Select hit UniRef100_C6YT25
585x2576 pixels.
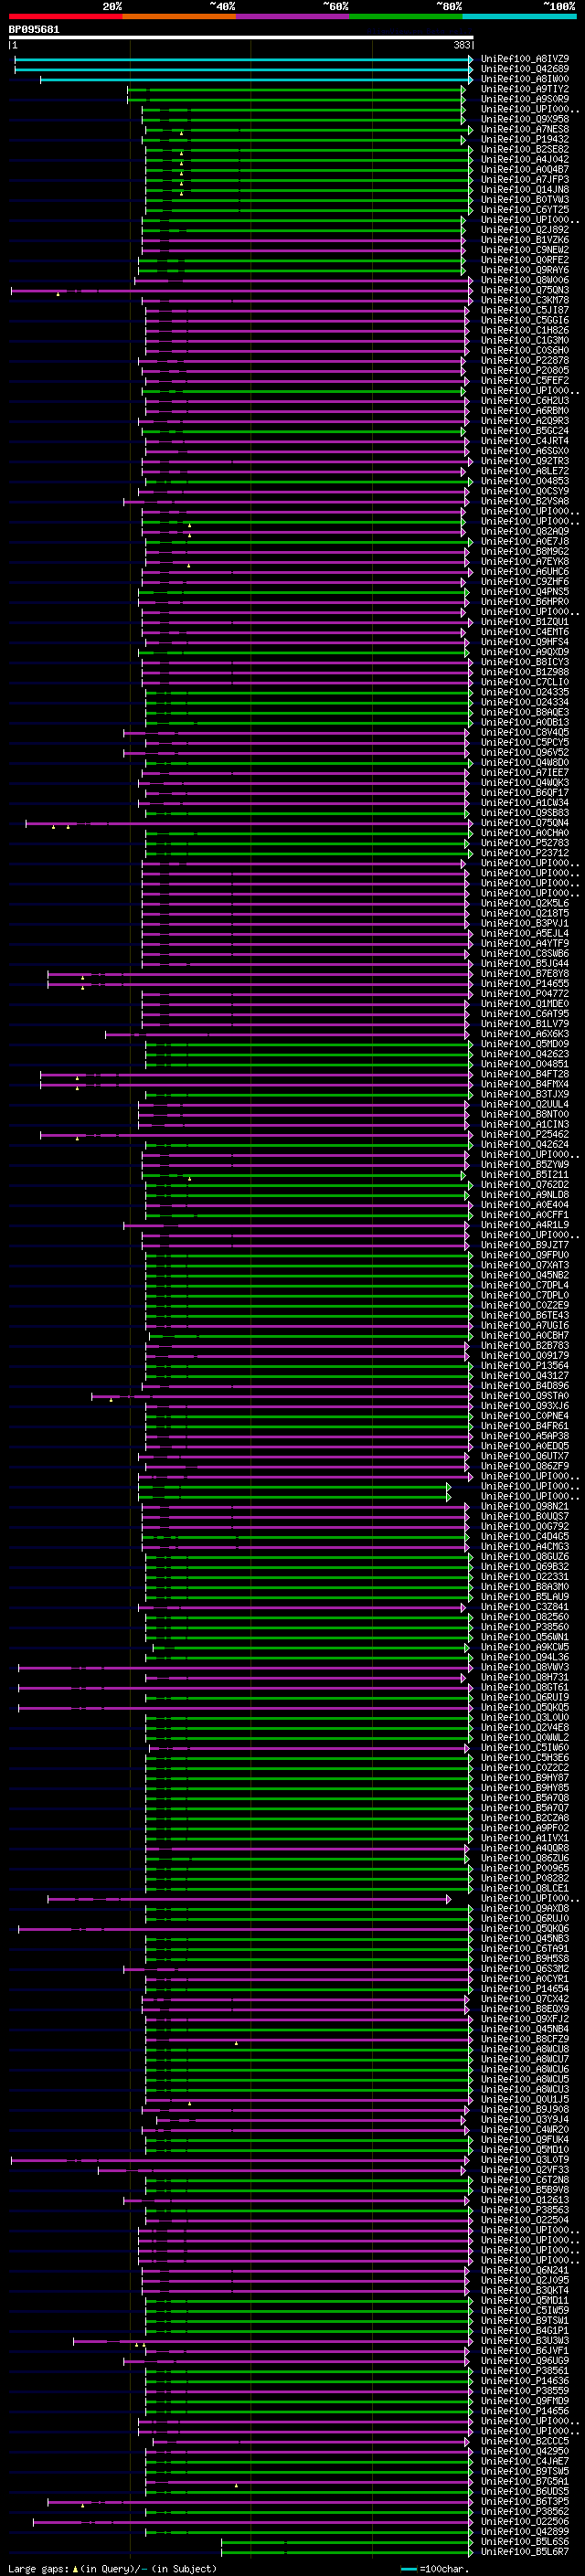[x=525, y=210]
